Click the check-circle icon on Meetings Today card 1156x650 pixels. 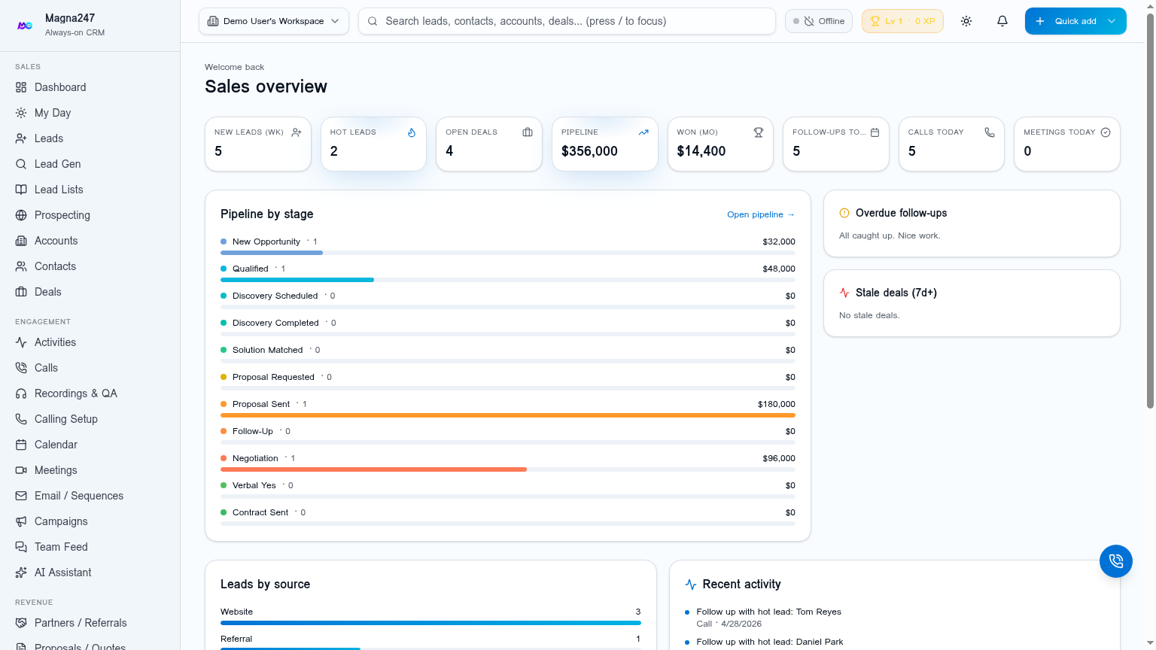click(1106, 132)
